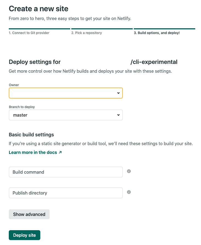Click the highlighted Owner input box
The height and width of the screenshot is (245, 201).
pyautogui.click(x=66, y=93)
